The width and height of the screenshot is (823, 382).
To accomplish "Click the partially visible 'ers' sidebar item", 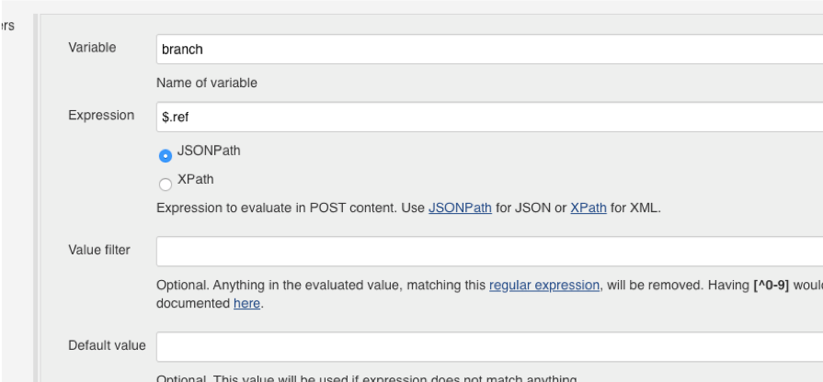I will pyautogui.click(x=6, y=26).
